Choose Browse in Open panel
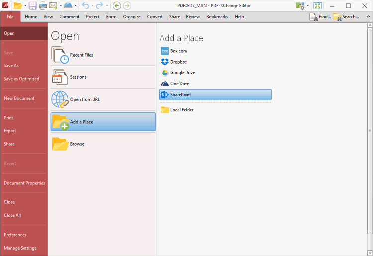Viewport: 373px width, 256px height. point(103,144)
